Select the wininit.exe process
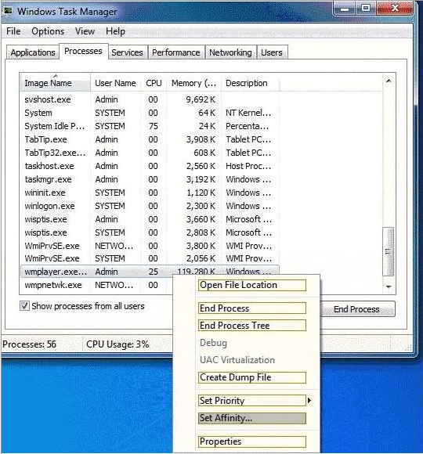The height and width of the screenshot is (454, 423). click(x=149, y=193)
